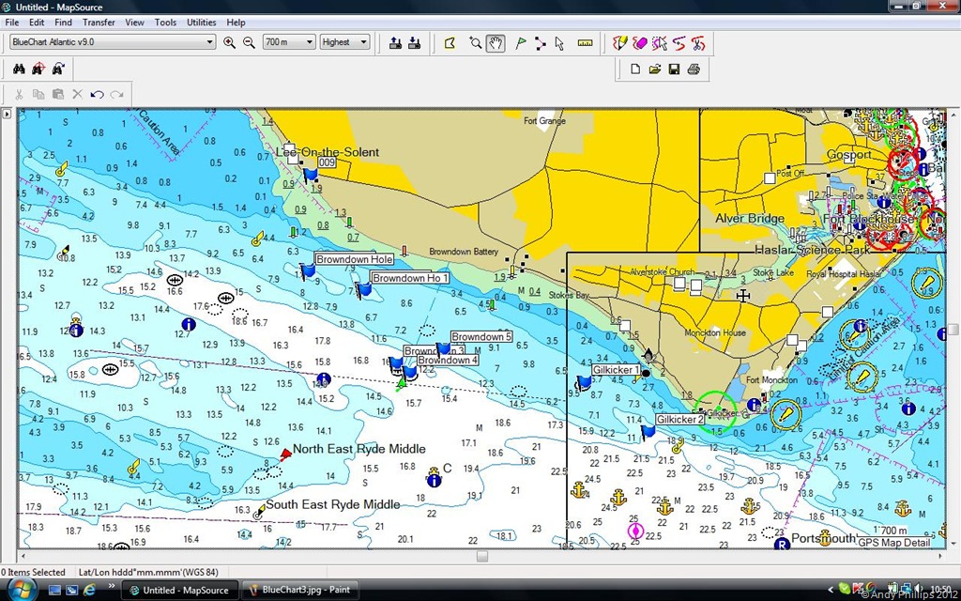The height and width of the screenshot is (601, 961).
Task: Click the Save toolbar icon
Action: (x=674, y=69)
